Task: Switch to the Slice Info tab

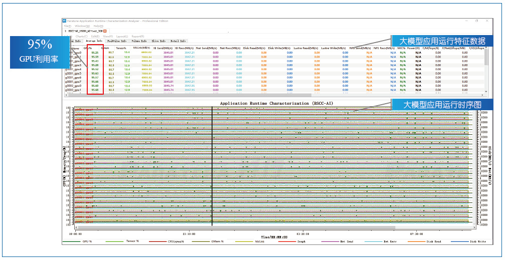Action: coord(159,41)
